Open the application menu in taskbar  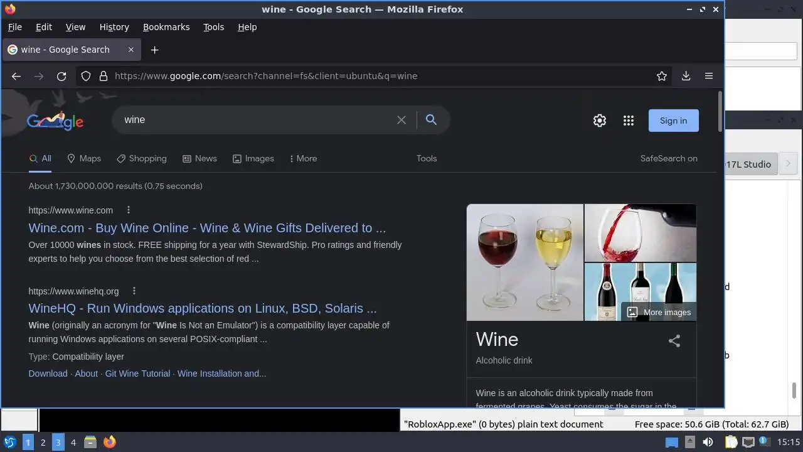[x=9, y=442]
